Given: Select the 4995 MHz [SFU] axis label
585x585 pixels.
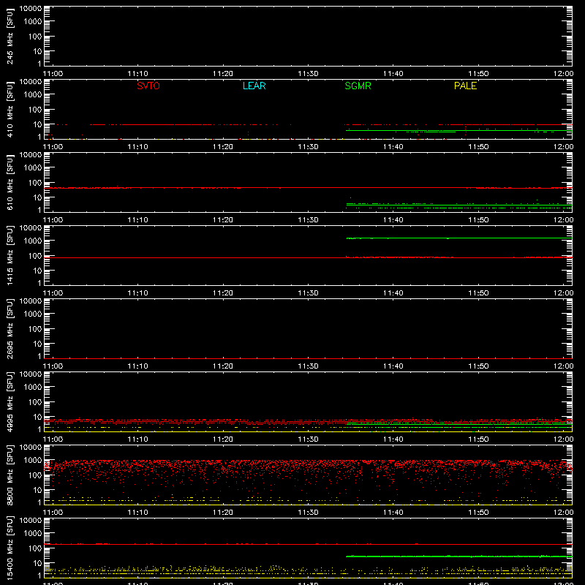Looking at the screenshot, I should [10, 401].
